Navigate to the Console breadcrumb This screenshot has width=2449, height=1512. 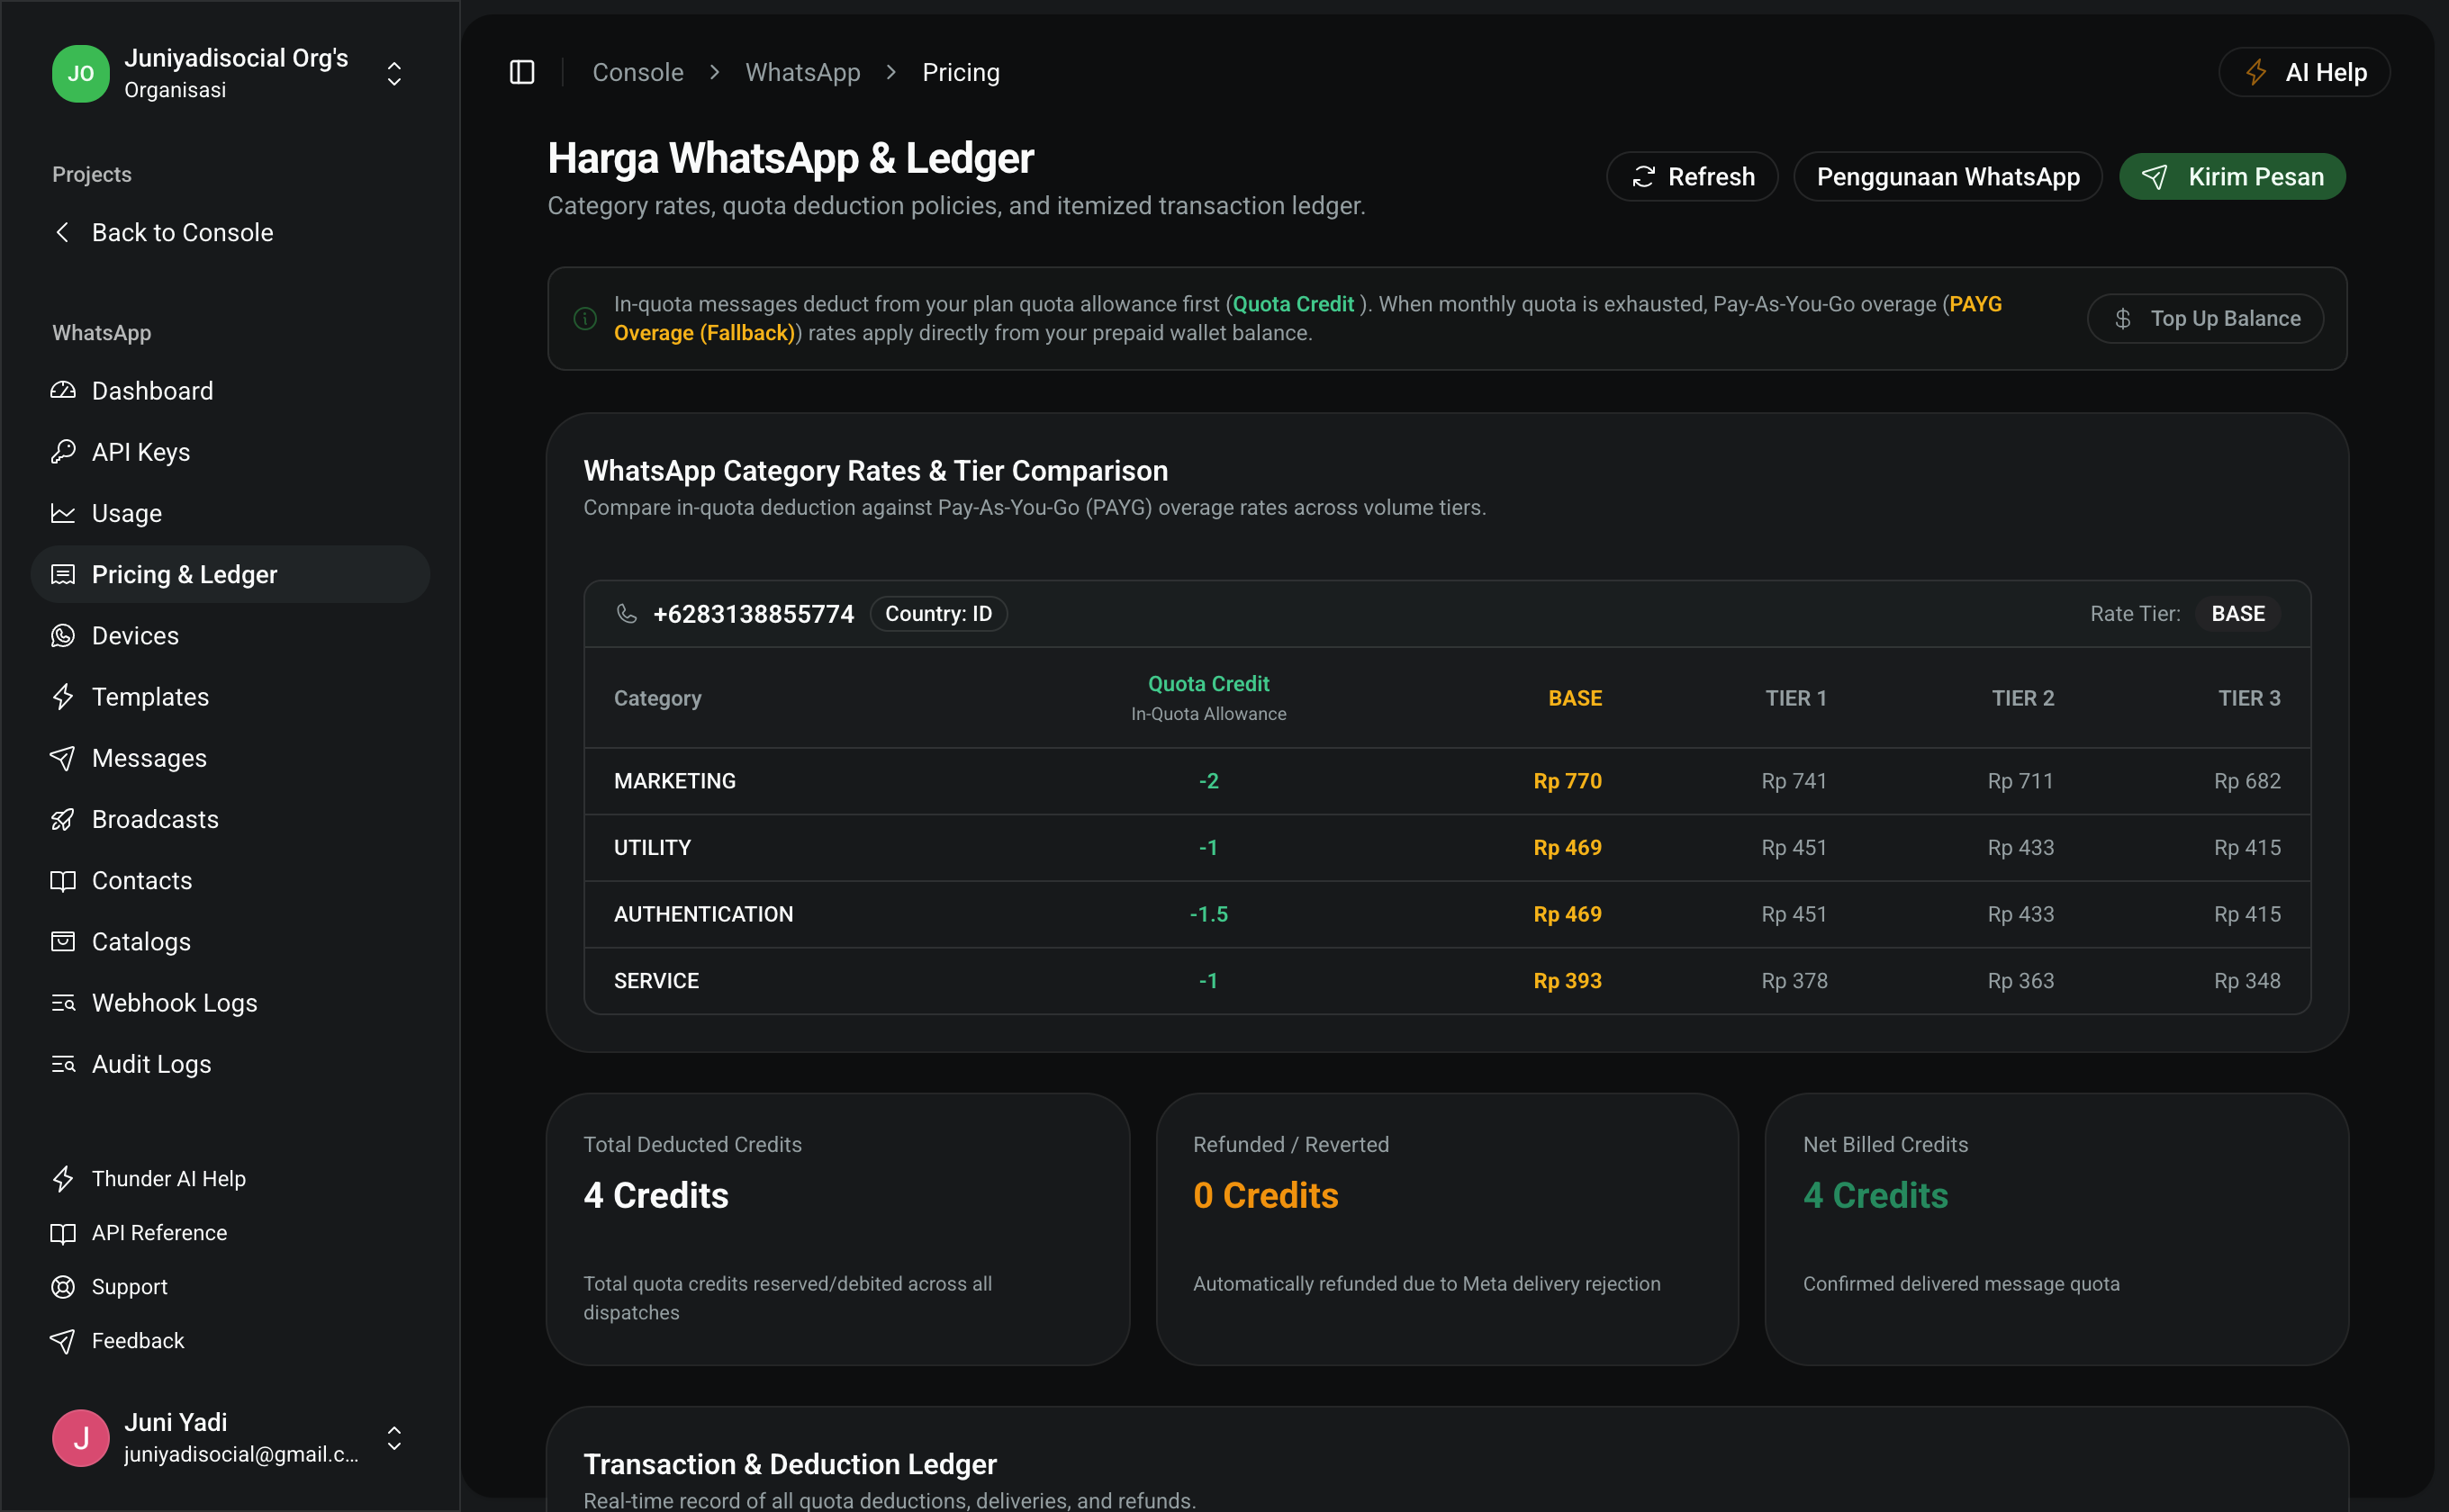[x=638, y=72]
